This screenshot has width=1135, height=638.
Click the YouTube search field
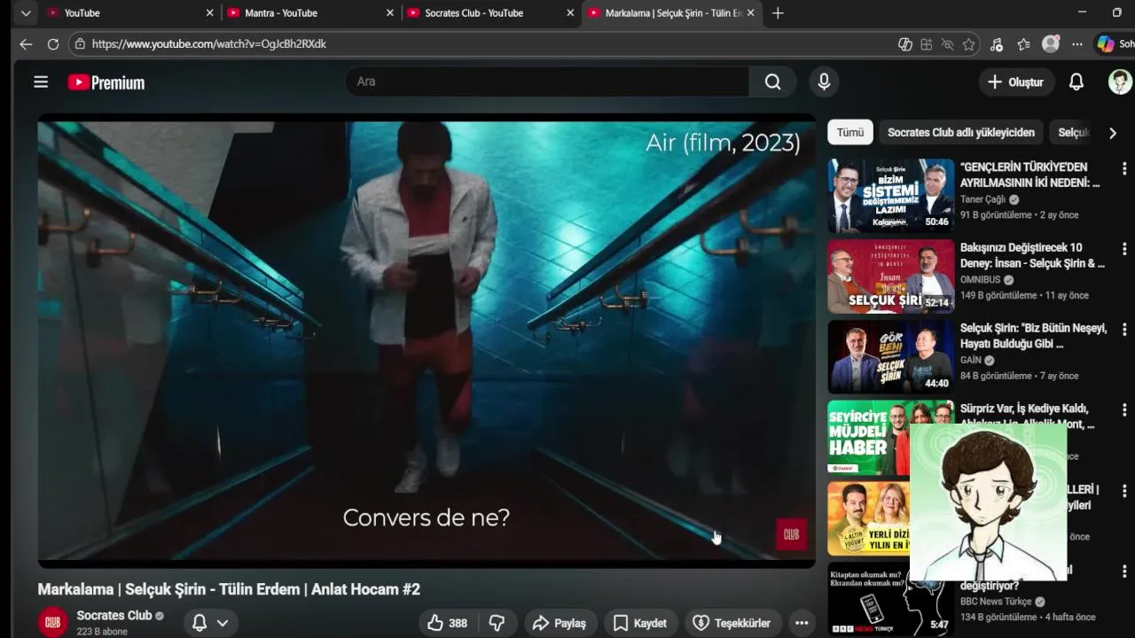(x=547, y=82)
